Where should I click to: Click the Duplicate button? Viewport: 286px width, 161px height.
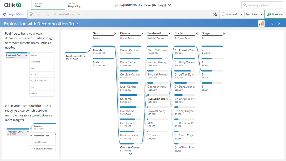275,14
